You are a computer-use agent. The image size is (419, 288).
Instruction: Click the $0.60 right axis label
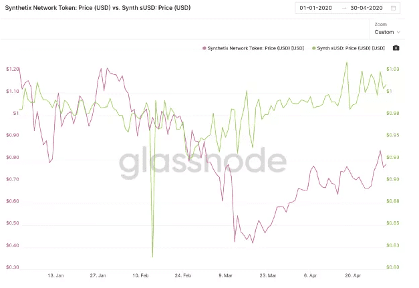[392, 267]
